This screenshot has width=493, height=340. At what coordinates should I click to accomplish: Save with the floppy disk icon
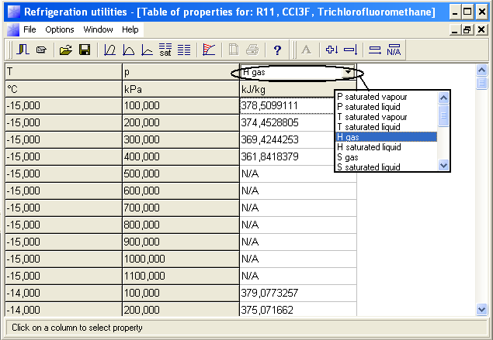[85, 50]
